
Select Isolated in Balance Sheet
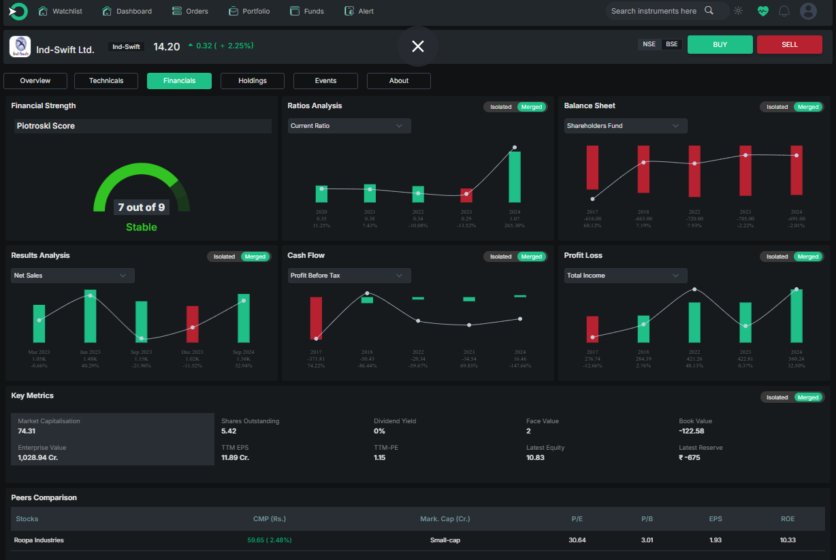click(x=777, y=107)
